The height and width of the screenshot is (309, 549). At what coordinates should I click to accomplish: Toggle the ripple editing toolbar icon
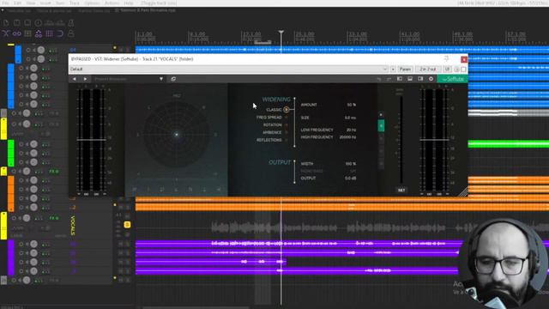pos(27,33)
